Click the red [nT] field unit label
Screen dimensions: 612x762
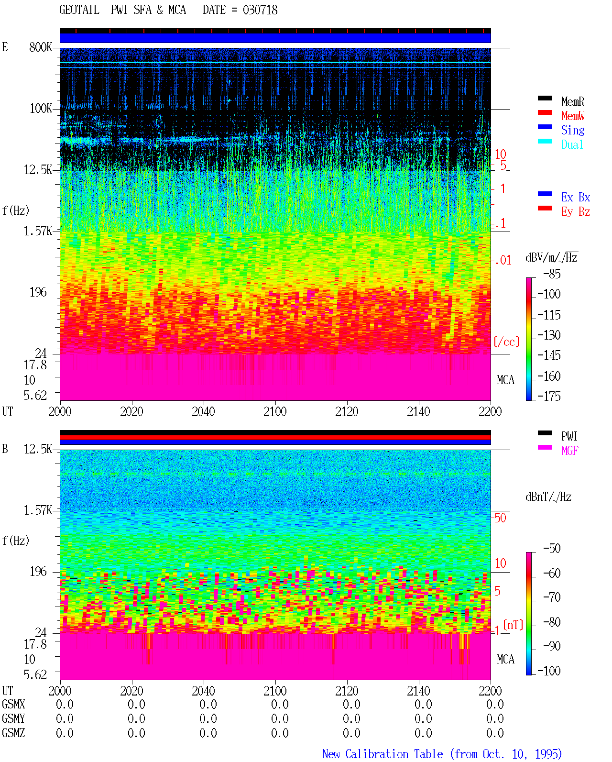(513, 625)
